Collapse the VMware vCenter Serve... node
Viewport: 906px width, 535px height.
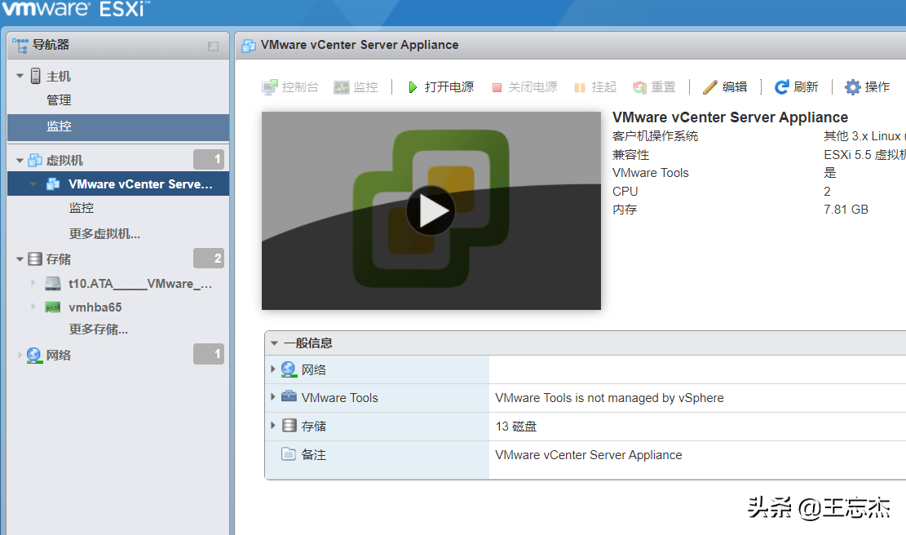pos(33,184)
